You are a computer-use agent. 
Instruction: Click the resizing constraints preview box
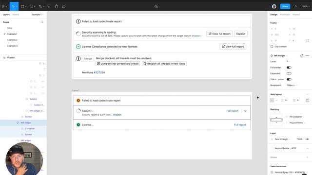276,120
